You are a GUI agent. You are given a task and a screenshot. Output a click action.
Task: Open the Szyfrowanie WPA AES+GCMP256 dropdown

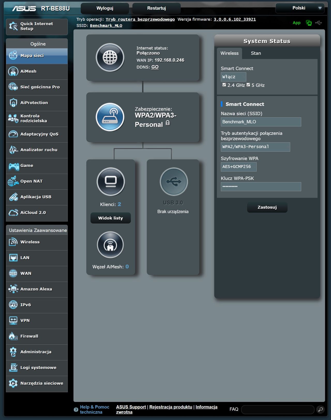238,167
